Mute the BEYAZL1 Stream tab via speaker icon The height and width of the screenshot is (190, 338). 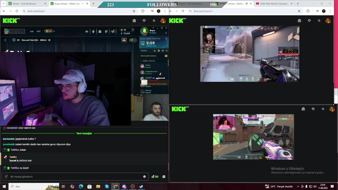247,4
